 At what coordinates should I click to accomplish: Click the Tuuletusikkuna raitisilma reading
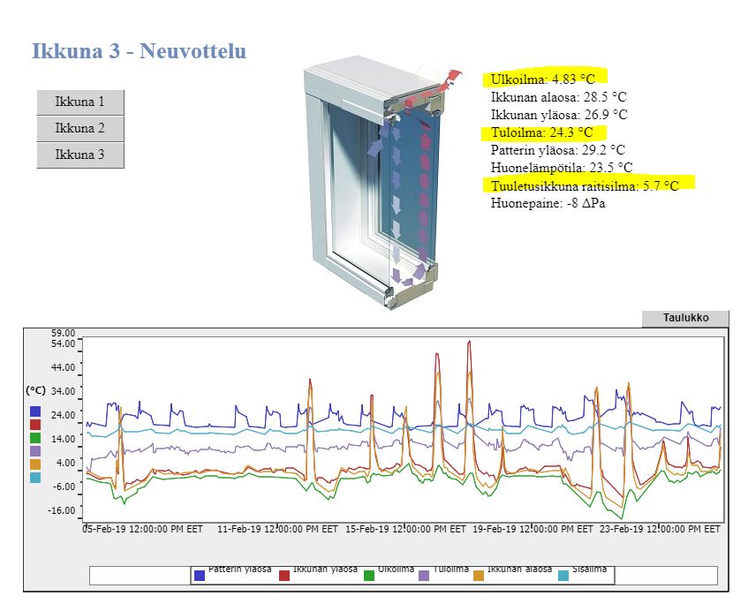(585, 185)
